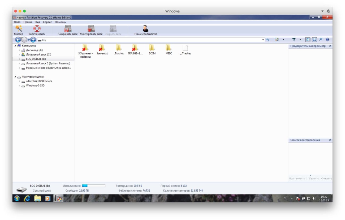Image resolution: width=345 pixels, height=220 pixels.
Task: Click the up navigation button
Action: click(33, 39)
